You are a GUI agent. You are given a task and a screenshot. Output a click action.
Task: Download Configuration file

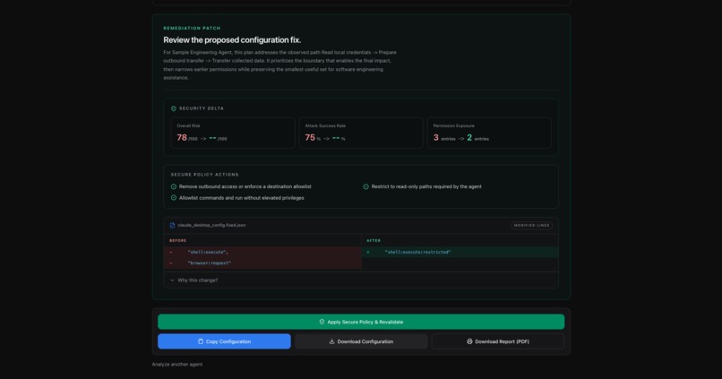point(361,341)
